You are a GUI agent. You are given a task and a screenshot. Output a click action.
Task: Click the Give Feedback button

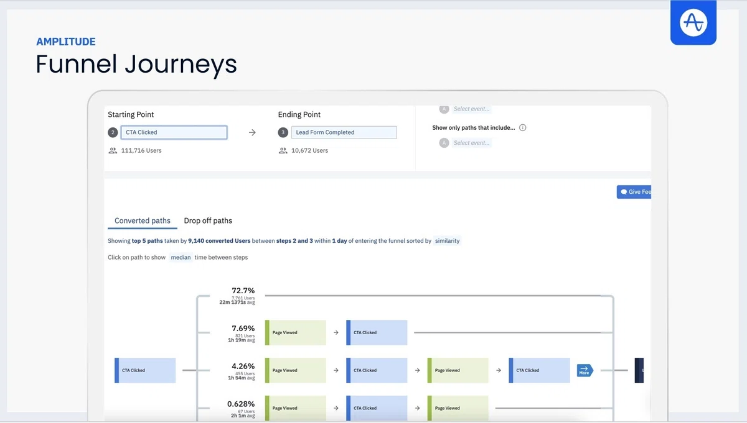click(x=634, y=192)
